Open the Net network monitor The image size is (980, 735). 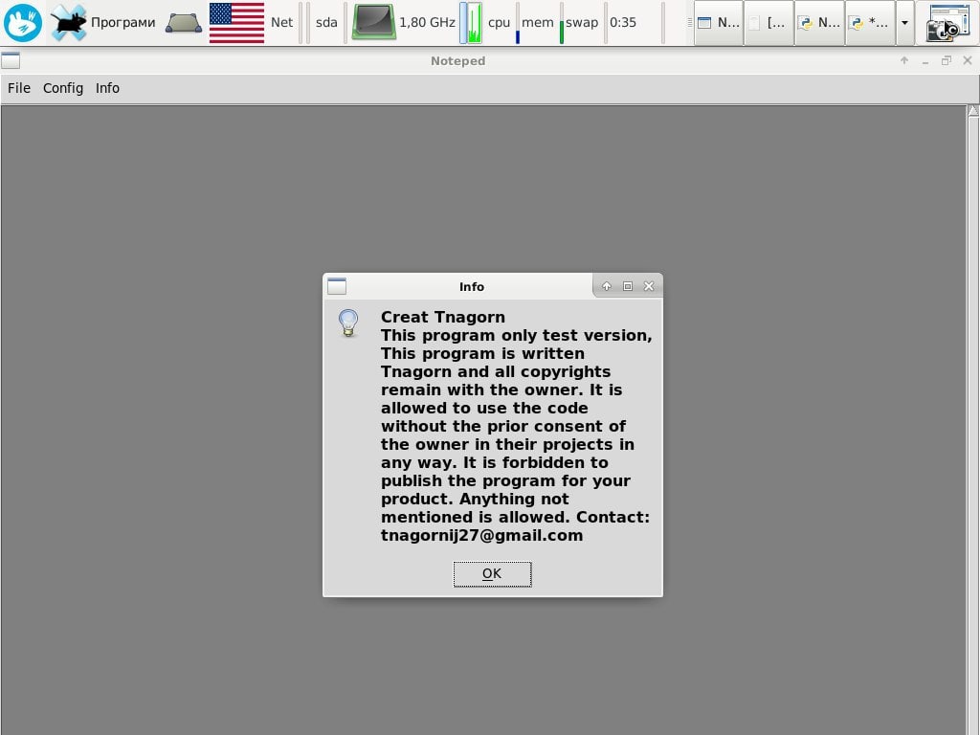tap(282, 23)
